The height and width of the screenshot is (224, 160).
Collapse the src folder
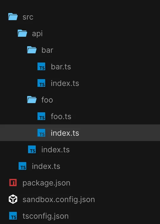(28, 17)
